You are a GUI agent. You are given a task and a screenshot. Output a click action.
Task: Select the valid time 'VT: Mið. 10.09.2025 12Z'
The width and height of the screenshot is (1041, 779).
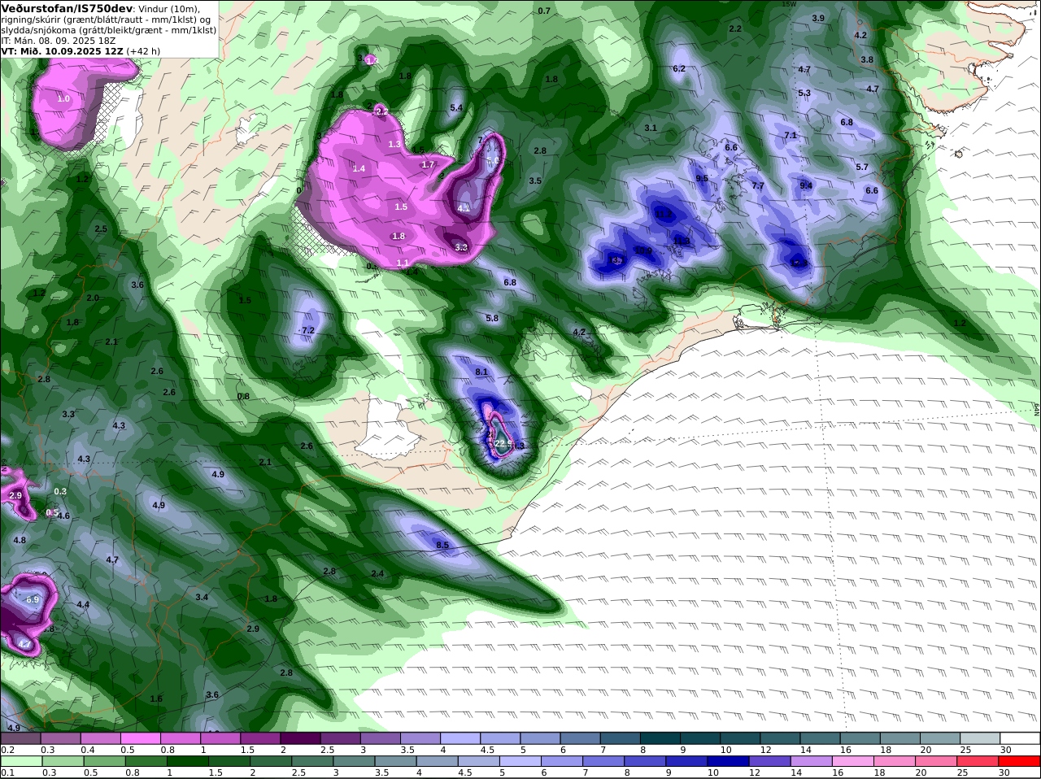[63, 50]
